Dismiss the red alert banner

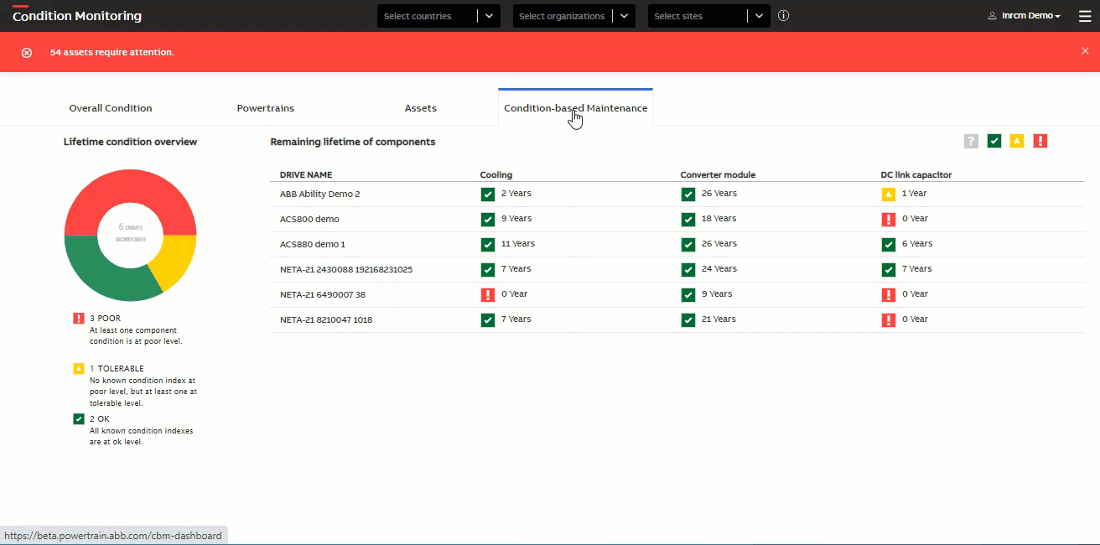(x=1085, y=51)
